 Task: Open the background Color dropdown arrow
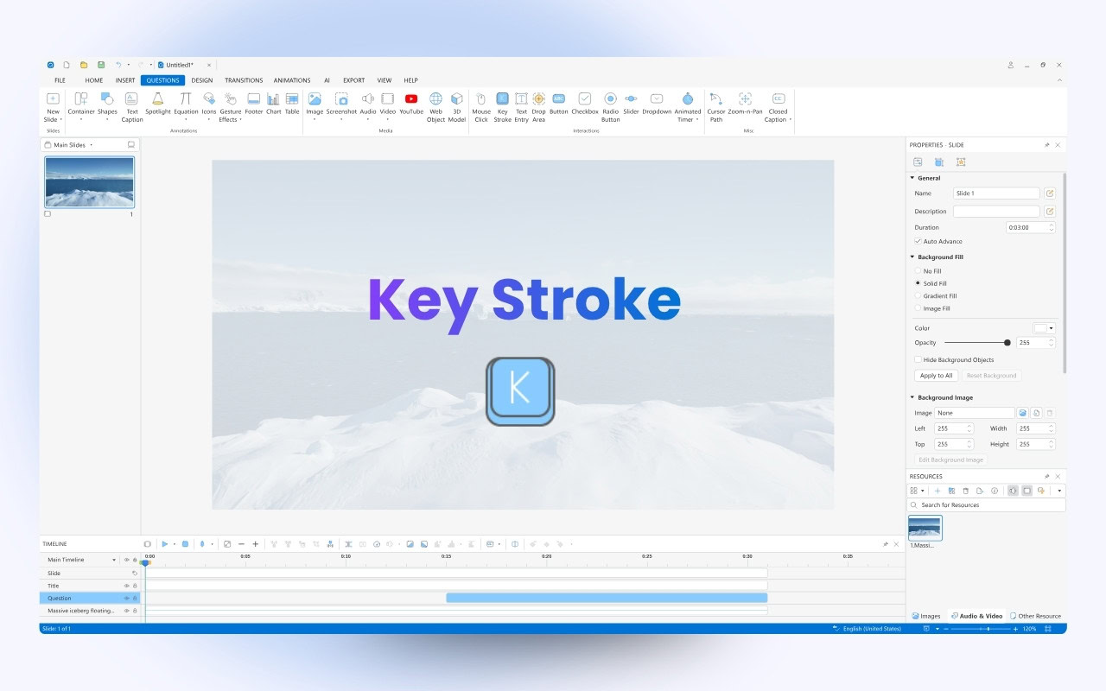[x=1052, y=328]
